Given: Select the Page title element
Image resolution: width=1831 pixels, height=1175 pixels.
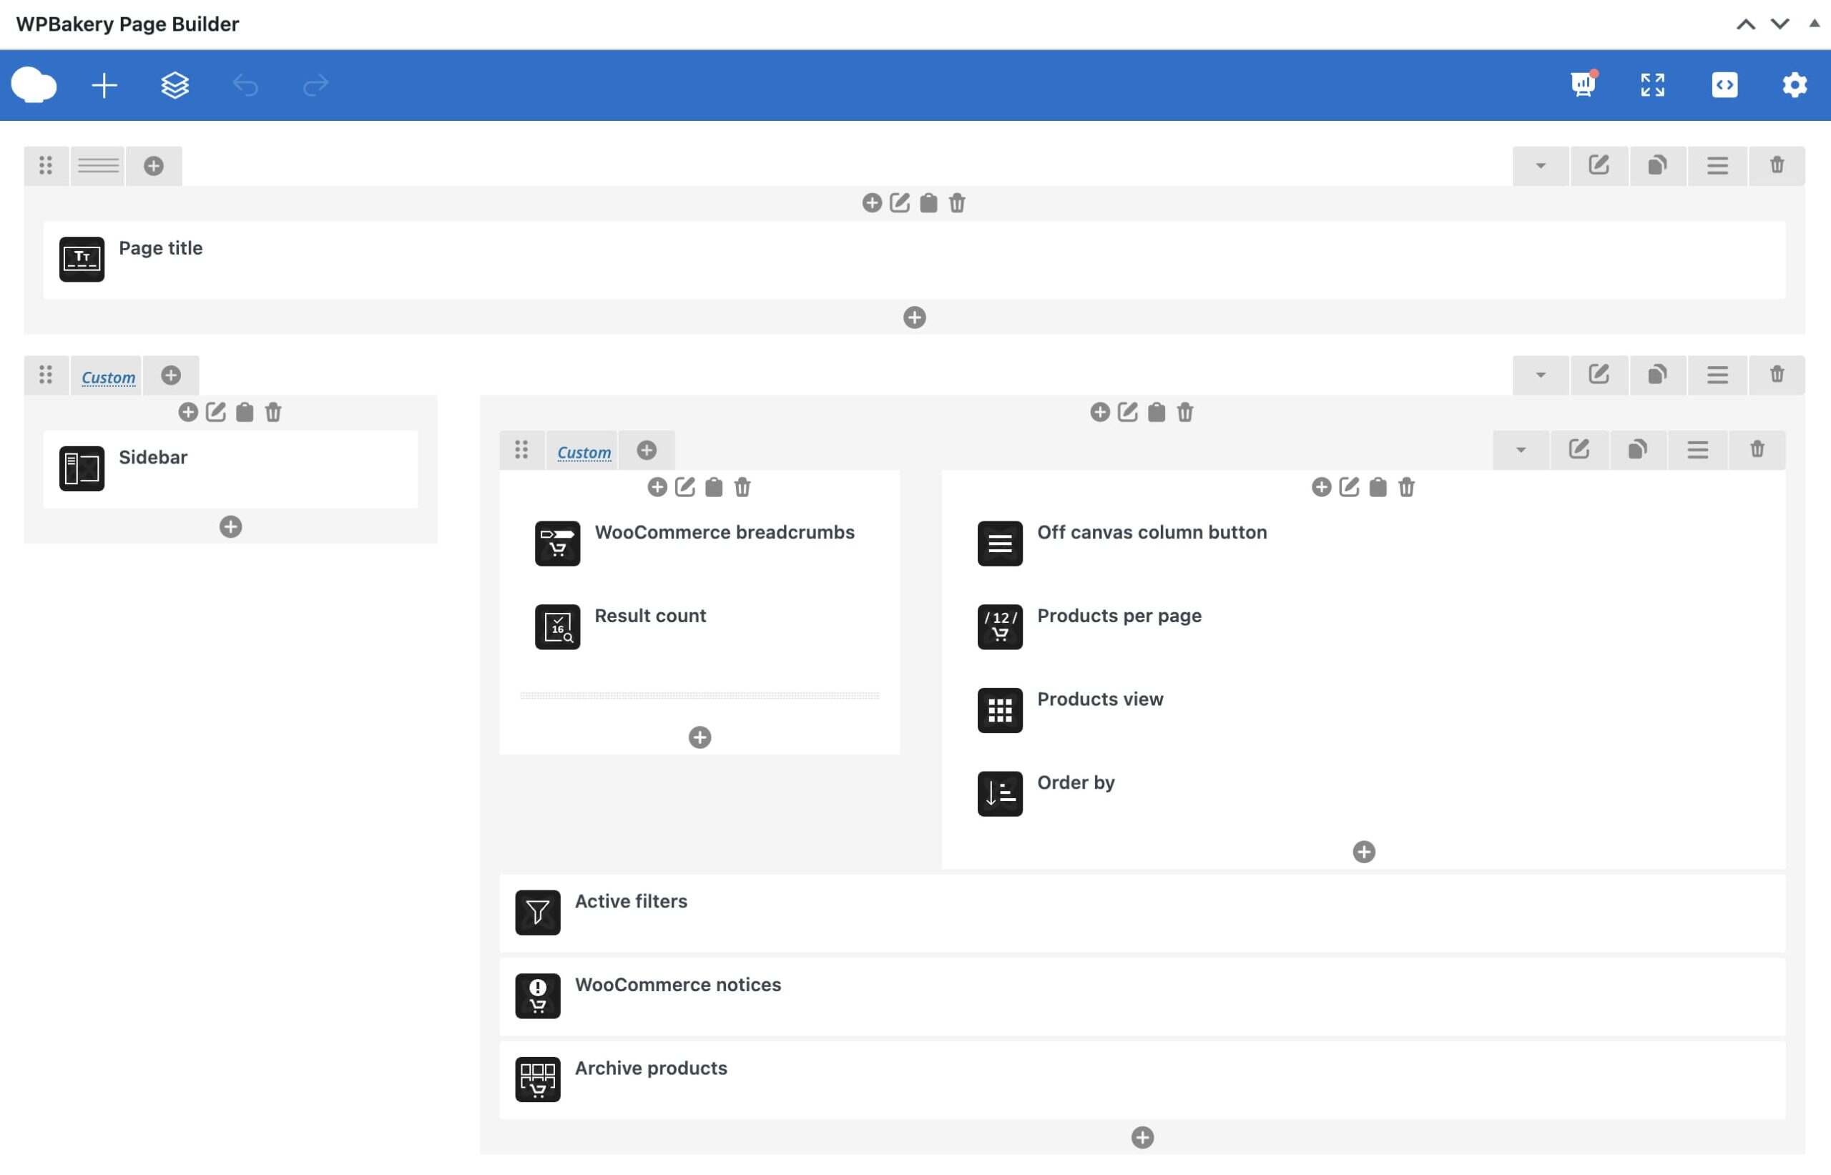Looking at the screenshot, I should tap(915, 260).
